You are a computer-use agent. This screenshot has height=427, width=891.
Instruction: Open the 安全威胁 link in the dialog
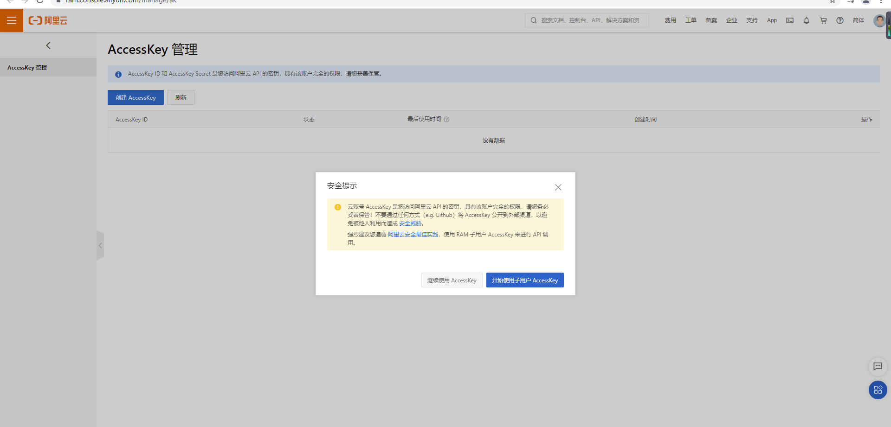[411, 223]
